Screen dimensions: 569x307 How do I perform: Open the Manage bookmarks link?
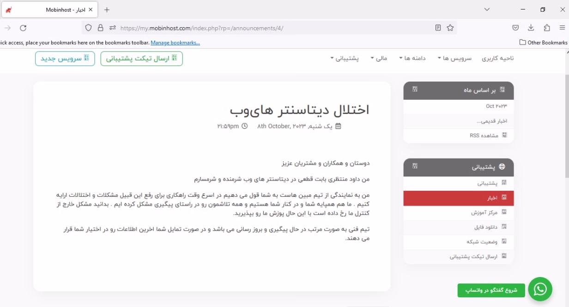click(175, 42)
